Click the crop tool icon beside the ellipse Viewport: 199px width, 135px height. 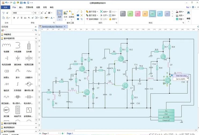(x=82, y=19)
